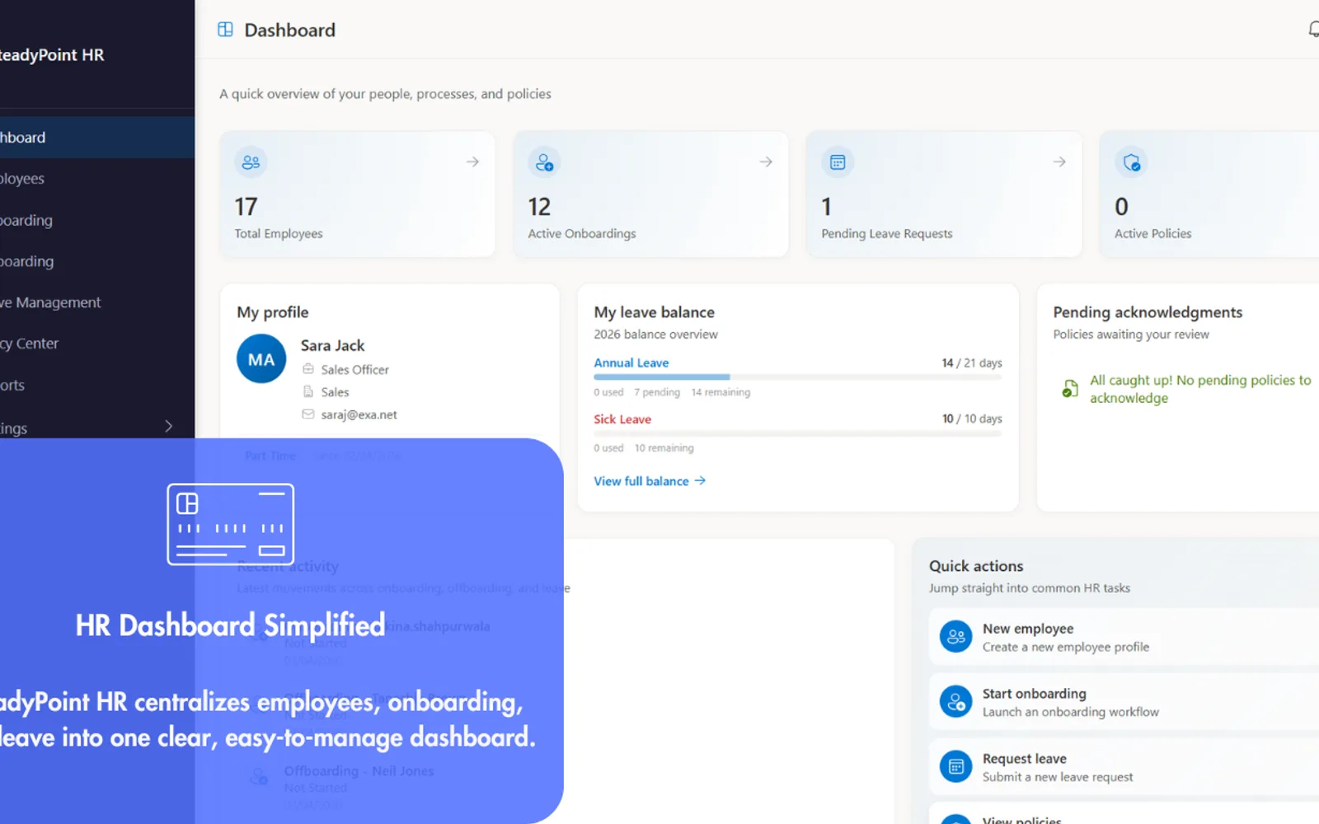Open Pending Leave Requests card arrow
Screen dimensions: 1319x824
(1059, 162)
